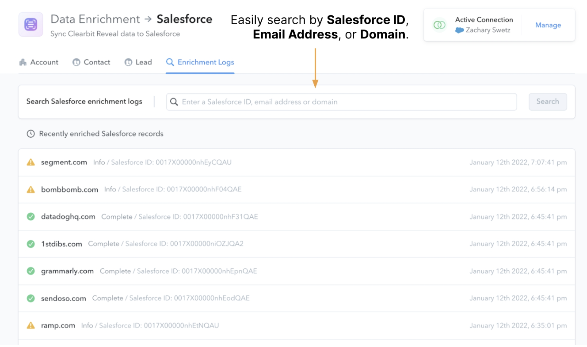Click the green check icon for grammarly.com
This screenshot has height=347, width=587.
[30, 271]
